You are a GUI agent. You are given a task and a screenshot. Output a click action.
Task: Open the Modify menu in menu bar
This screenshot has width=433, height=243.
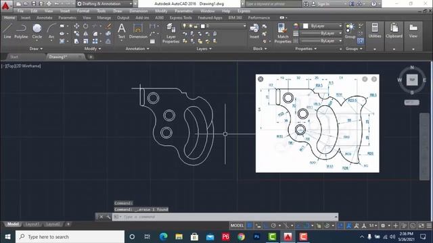tap(161, 11)
